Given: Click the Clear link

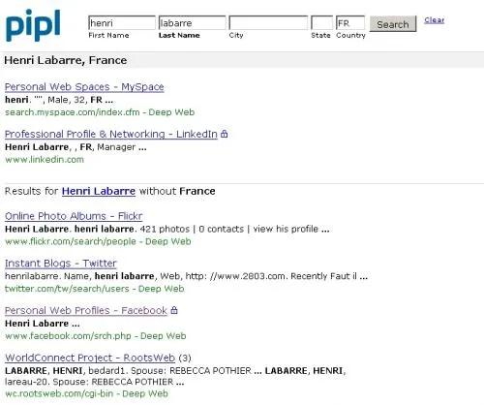Looking at the screenshot, I should tap(435, 20).
